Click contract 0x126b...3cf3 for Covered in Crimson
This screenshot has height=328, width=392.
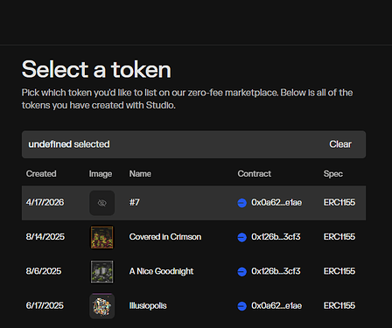(276, 237)
